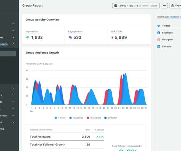Click the cursor icon beside Link Clicks value
Image resolution: width=181 pixels, height=151 pixels.
point(112,37)
